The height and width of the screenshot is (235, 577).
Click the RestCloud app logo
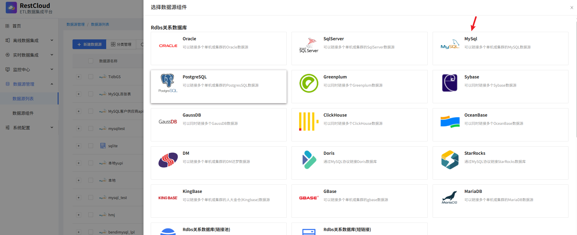click(x=11, y=8)
